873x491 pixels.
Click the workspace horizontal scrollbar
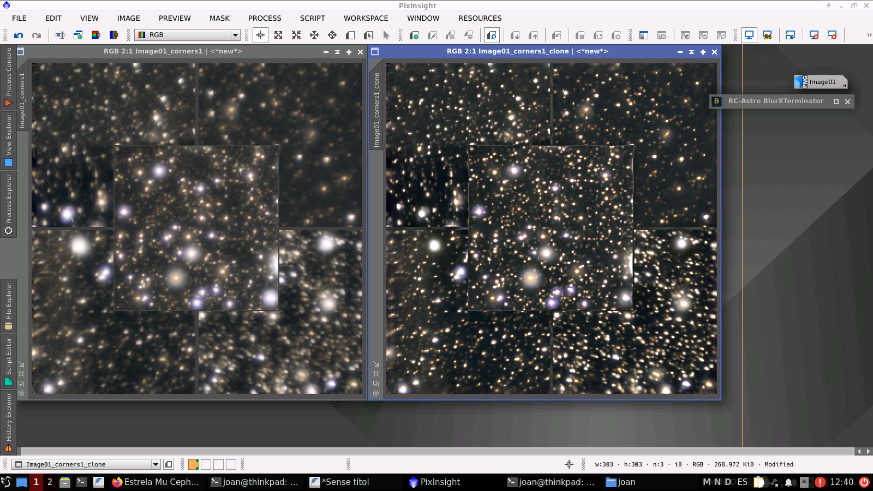pos(436,451)
